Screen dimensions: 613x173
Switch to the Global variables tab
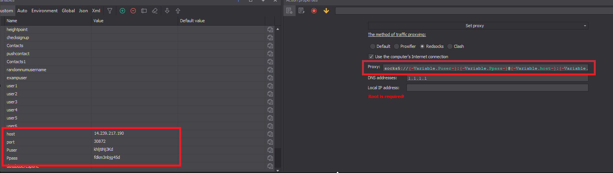[68, 11]
